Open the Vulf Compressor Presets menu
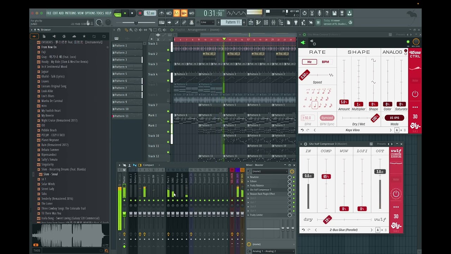The width and height of the screenshot is (451, 254). 381,144
